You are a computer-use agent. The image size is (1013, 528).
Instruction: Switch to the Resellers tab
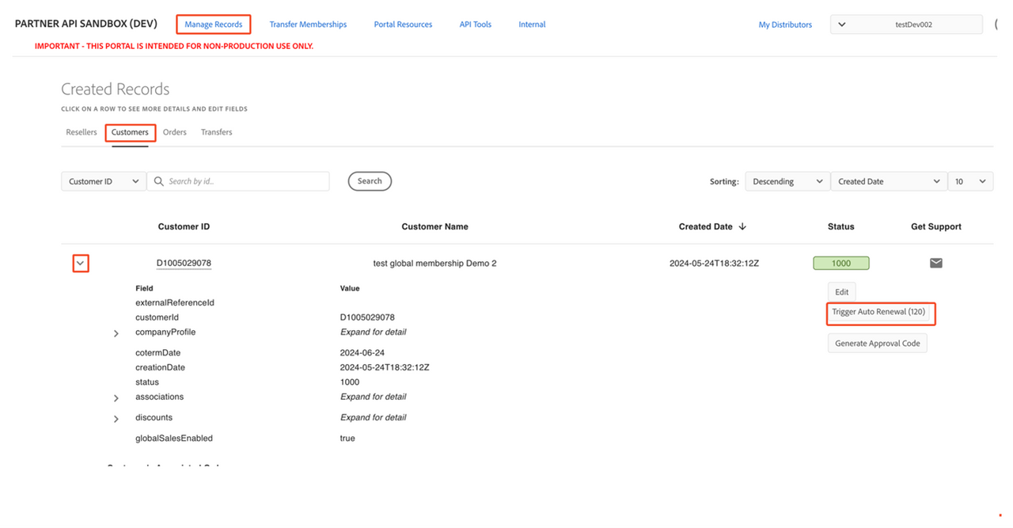(x=82, y=132)
